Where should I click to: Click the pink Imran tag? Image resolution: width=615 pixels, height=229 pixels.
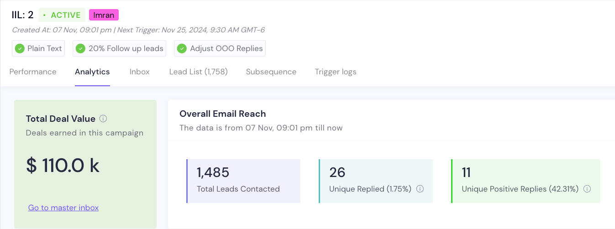pyautogui.click(x=104, y=15)
